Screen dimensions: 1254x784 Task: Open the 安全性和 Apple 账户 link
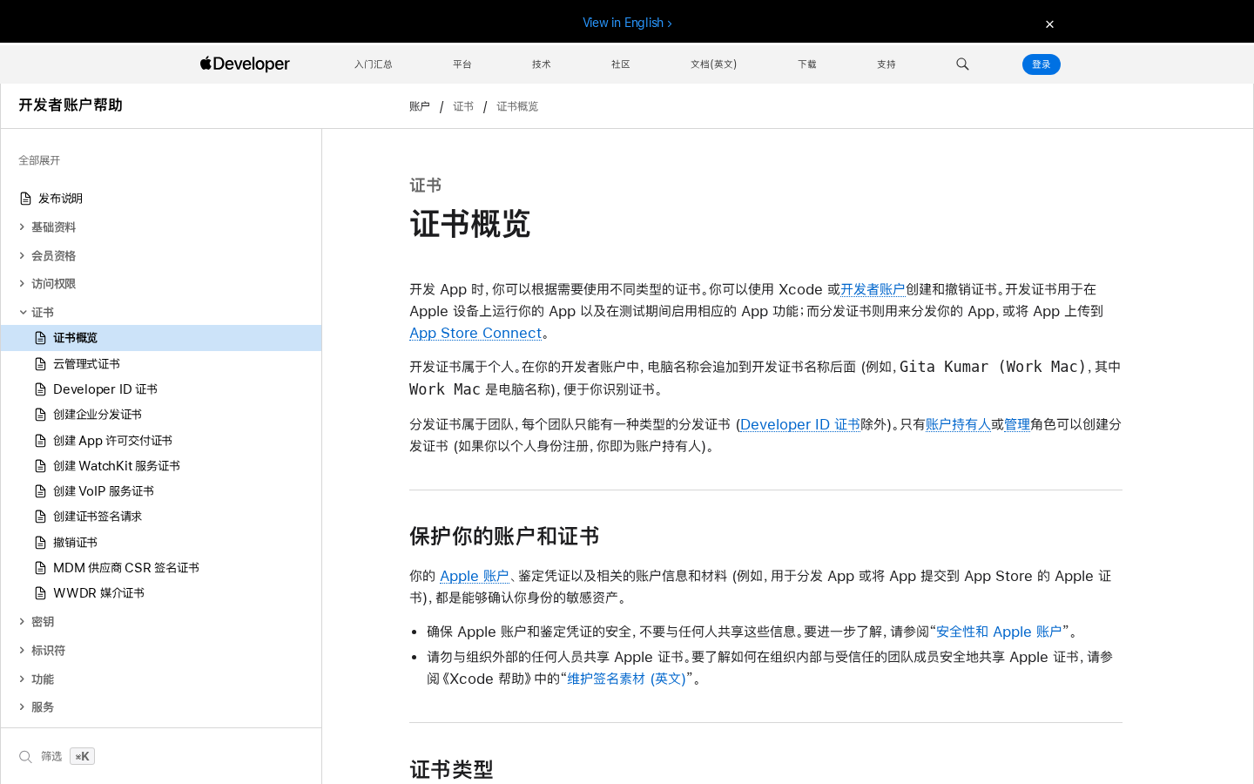pyautogui.click(x=999, y=632)
